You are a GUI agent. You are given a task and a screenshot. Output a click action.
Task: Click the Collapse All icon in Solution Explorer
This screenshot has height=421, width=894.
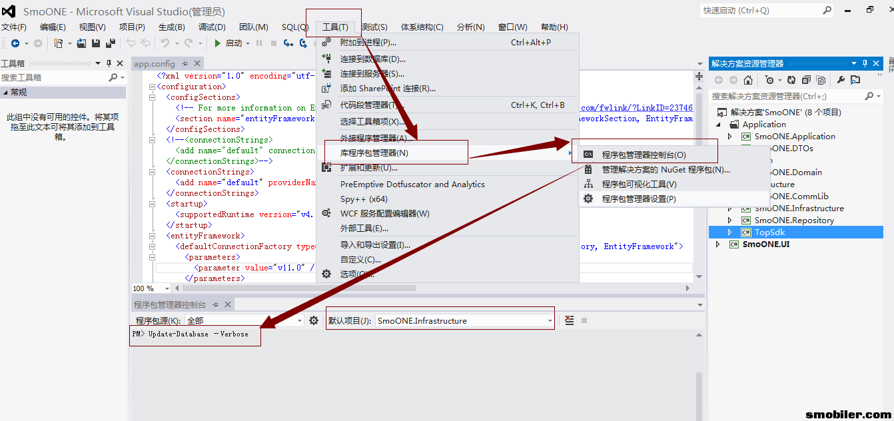(806, 80)
